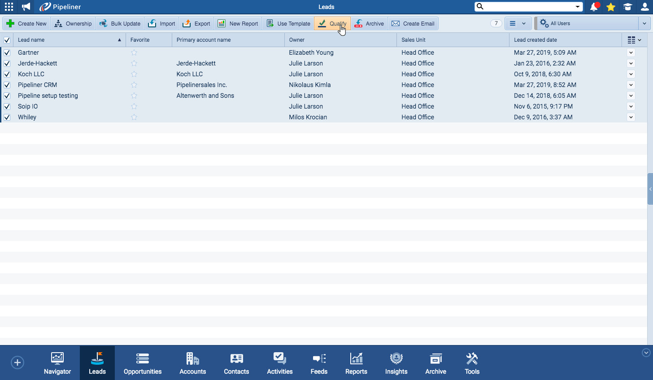Open the user profile icon
The image size is (653, 380).
click(x=644, y=7)
